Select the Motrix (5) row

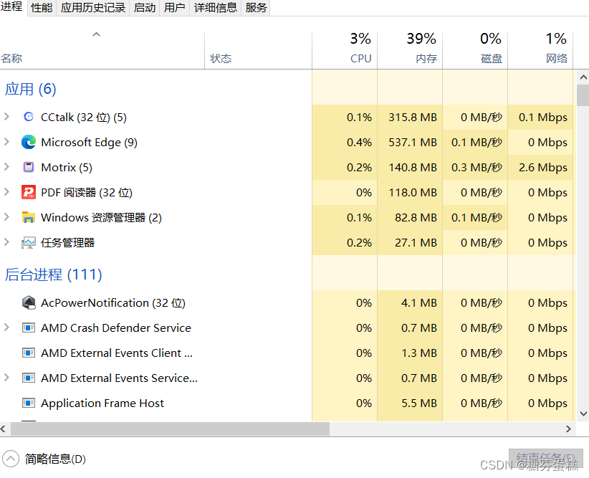[x=286, y=167]
